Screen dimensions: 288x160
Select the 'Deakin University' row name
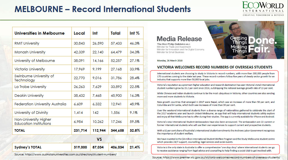click(29, 95)
